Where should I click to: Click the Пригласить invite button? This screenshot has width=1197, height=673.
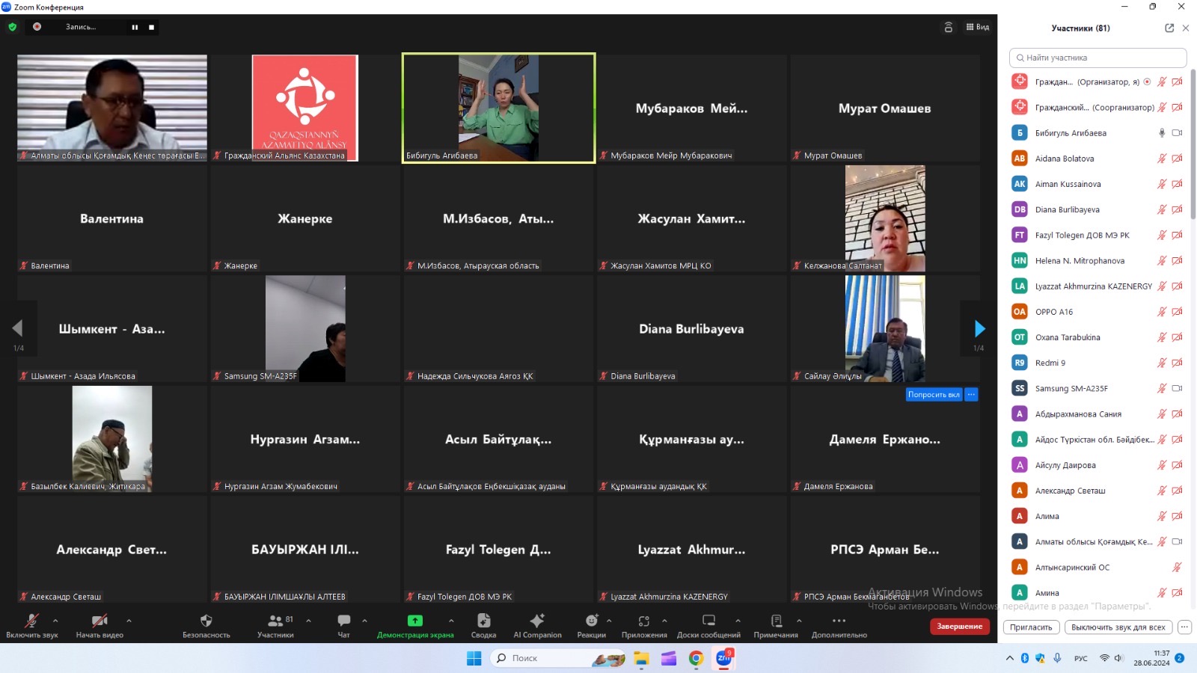point(1031,627)
